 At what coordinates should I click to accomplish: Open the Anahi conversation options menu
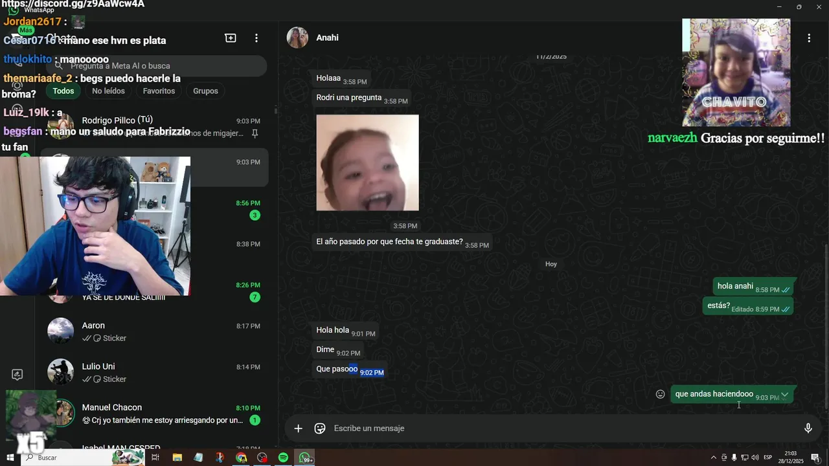[808, 38]
